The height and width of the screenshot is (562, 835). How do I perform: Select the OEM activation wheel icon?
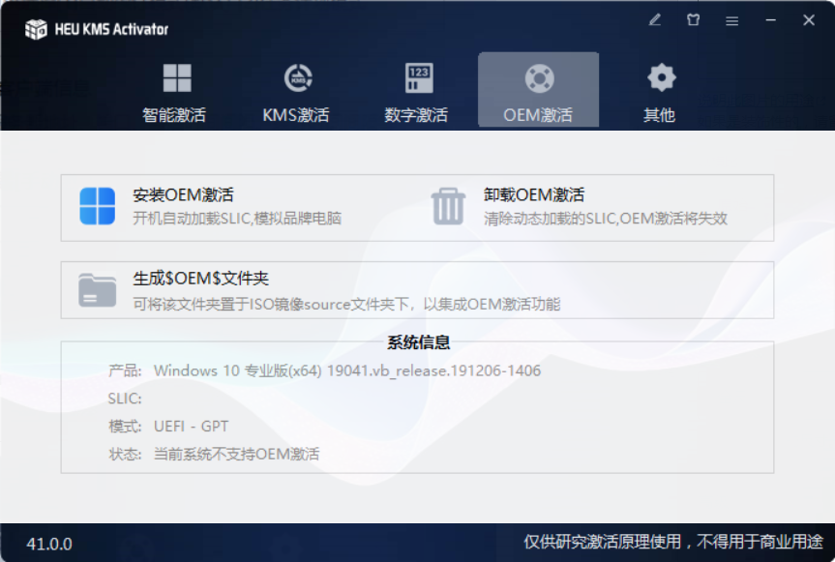pyautogui.click(x=538, y=77)
